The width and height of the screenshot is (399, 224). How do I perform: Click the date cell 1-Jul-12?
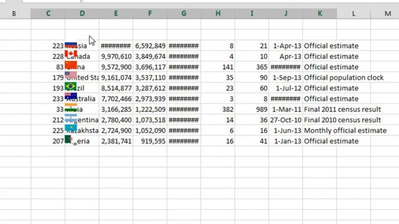(x=286, y=88)
